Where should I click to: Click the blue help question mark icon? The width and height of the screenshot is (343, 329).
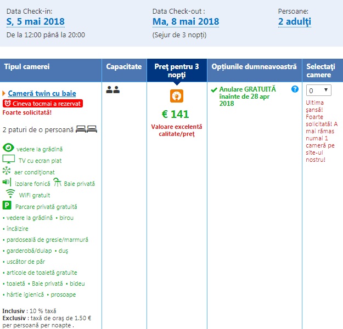coord(295,89)
